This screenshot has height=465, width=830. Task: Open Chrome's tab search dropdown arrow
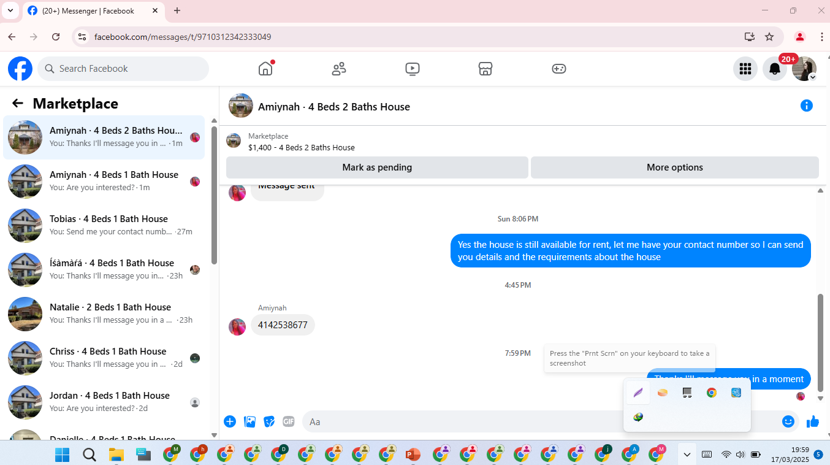10,10
